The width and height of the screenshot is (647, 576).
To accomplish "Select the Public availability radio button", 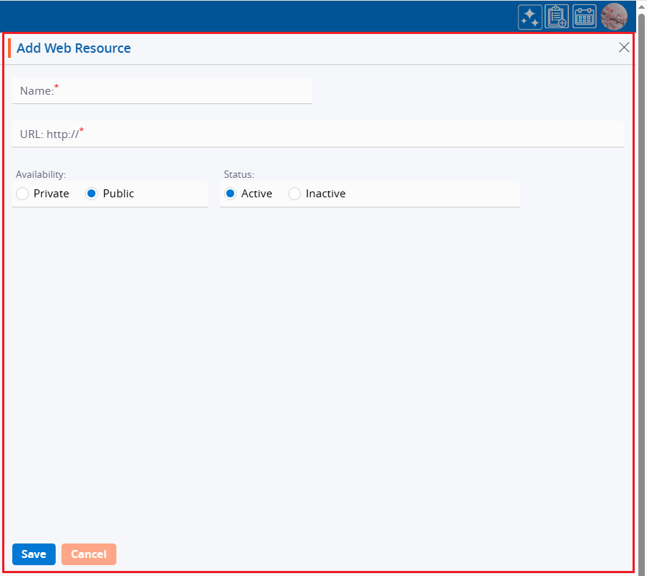I will click(92, 194).
